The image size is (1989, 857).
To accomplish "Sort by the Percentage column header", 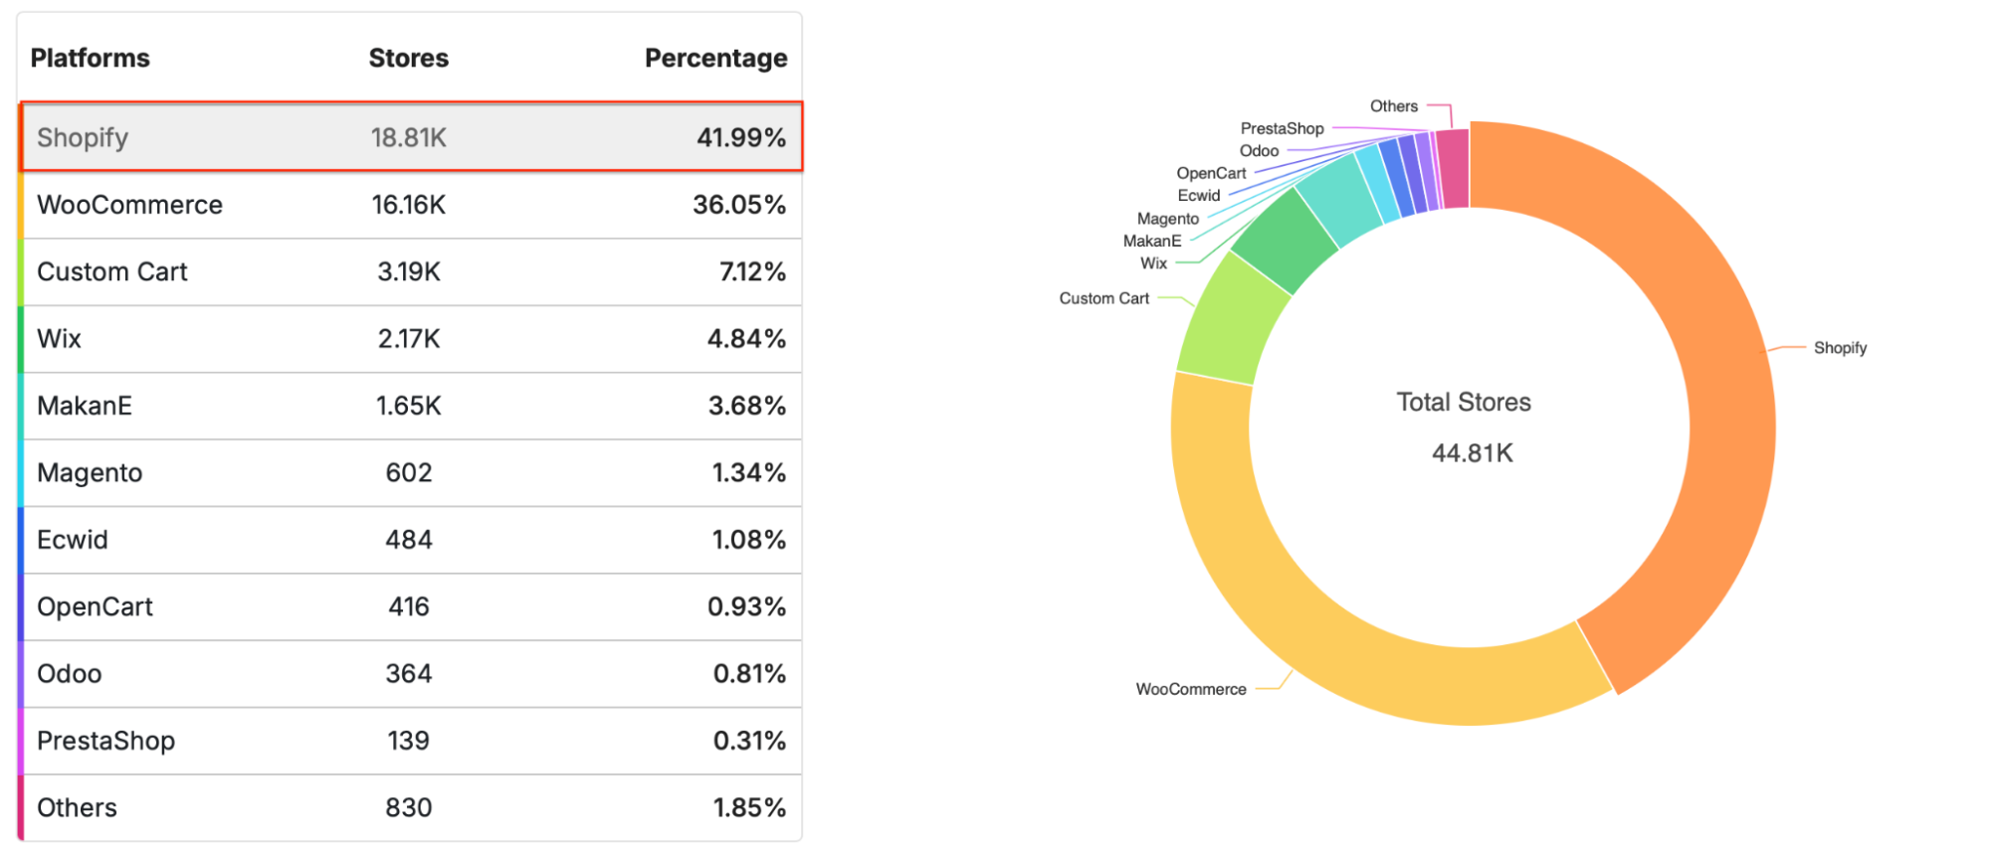I will point(715,58).
